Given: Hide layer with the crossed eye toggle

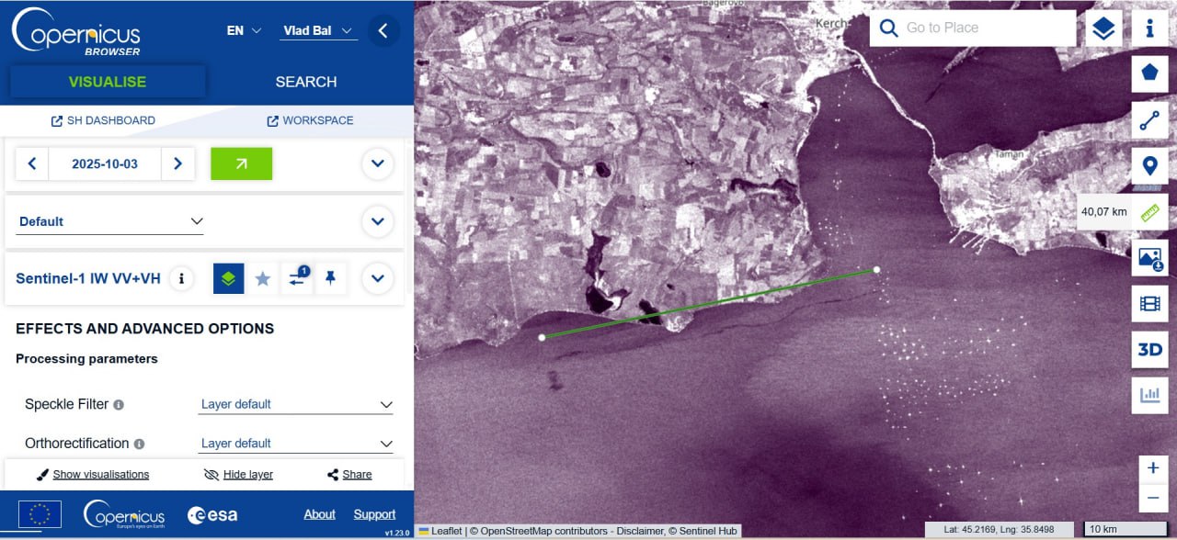Looking at the screenshot, I should [238, 475].
